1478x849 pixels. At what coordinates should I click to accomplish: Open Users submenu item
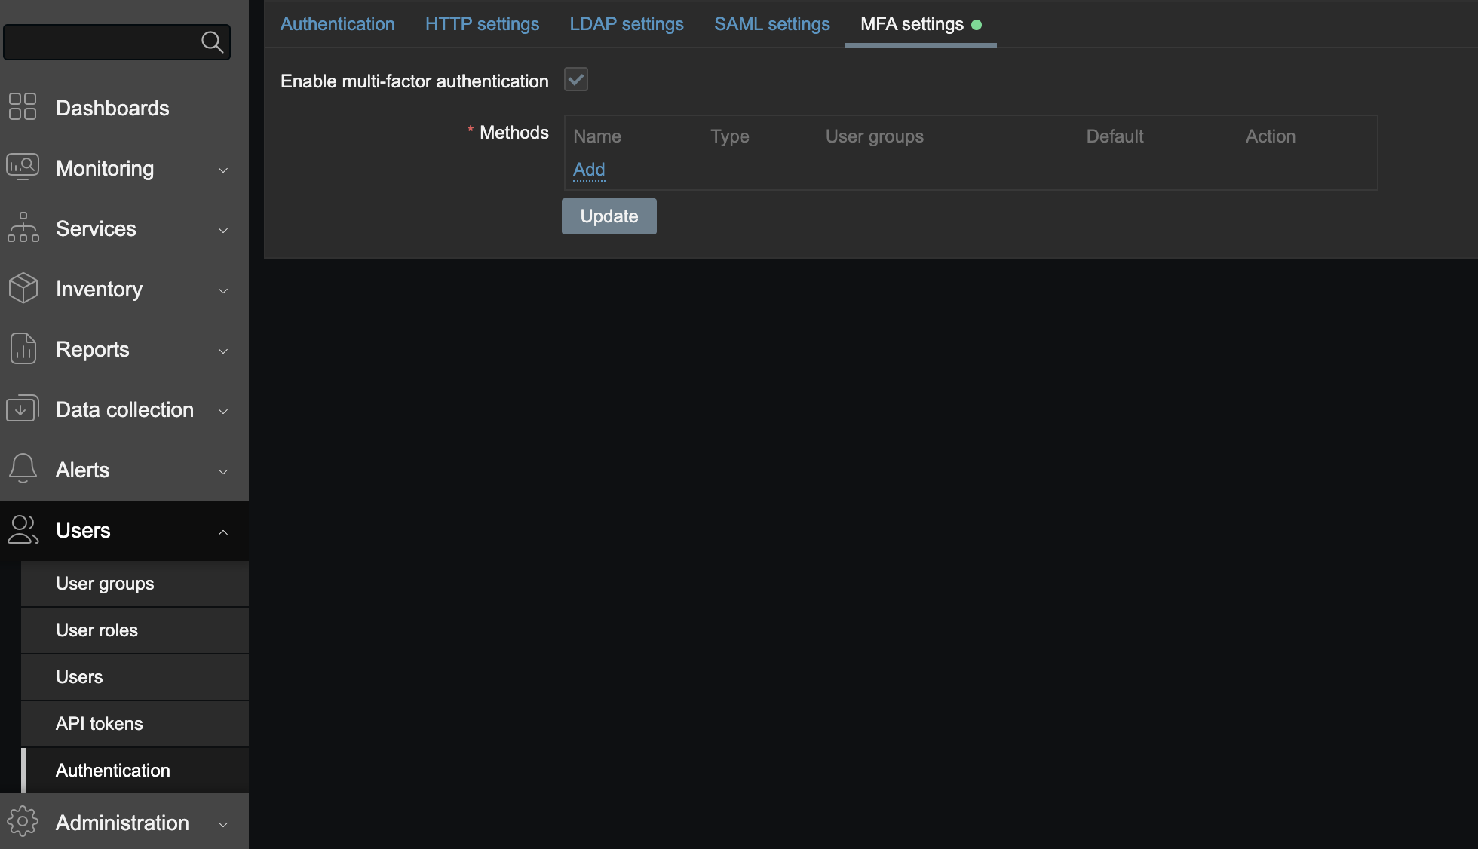pos(135,677)
